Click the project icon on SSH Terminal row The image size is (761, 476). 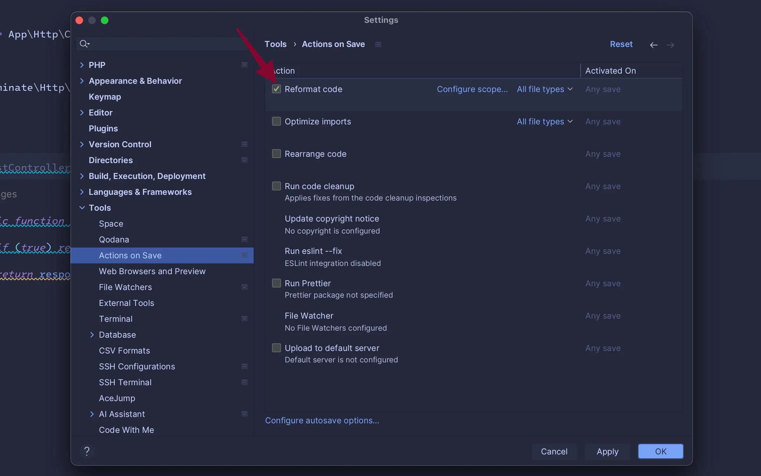(244, 382)
